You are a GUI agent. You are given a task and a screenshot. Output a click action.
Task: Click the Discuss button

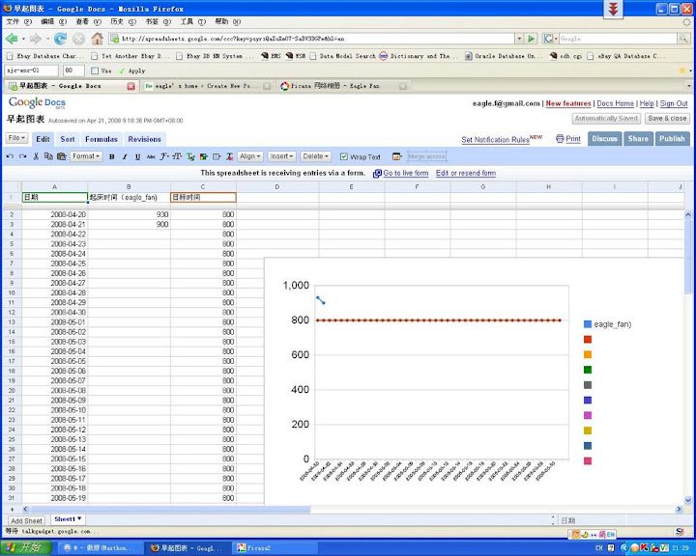(604, 139)
